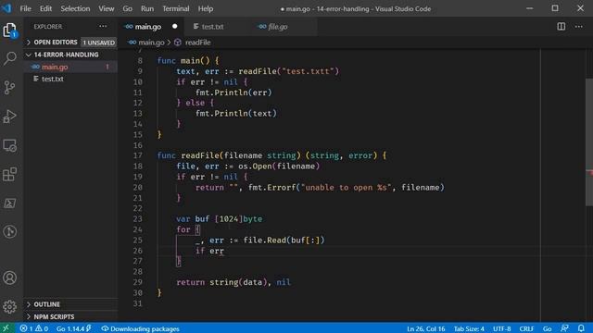Screen dimensions: 593x333
Task: Open the Accounts icon
Action: 10,277
